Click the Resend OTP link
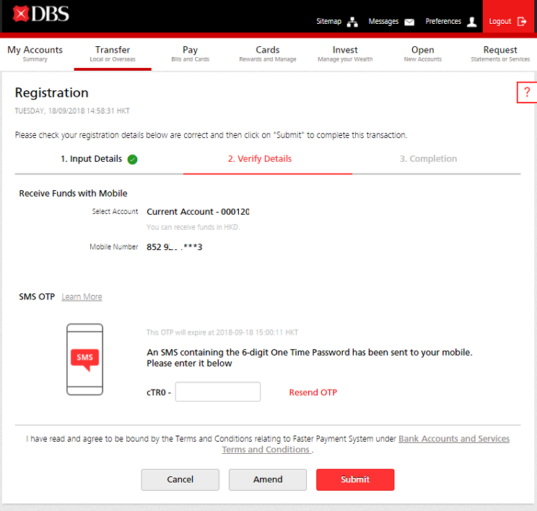The width and height of the screenshot is (537, 511). point(313,392)
